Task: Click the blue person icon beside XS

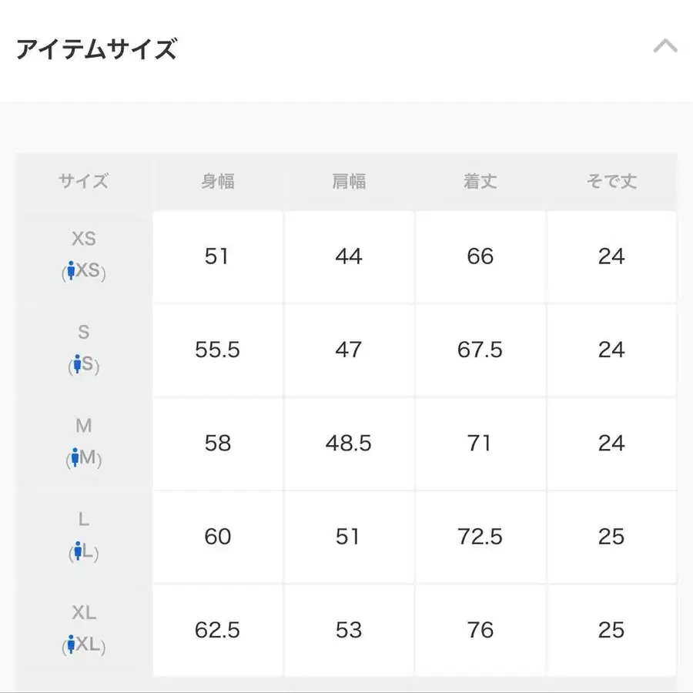Action: click(x=71, y=271)
